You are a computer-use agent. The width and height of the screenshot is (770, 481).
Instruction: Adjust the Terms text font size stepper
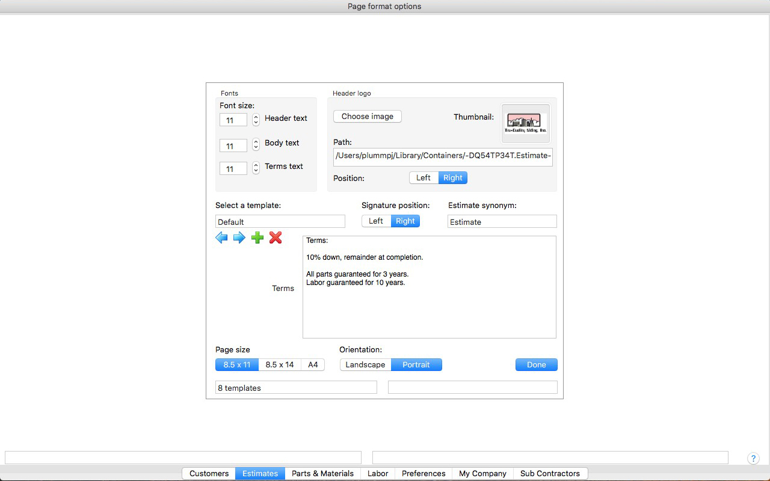click(x=256, y=168)
